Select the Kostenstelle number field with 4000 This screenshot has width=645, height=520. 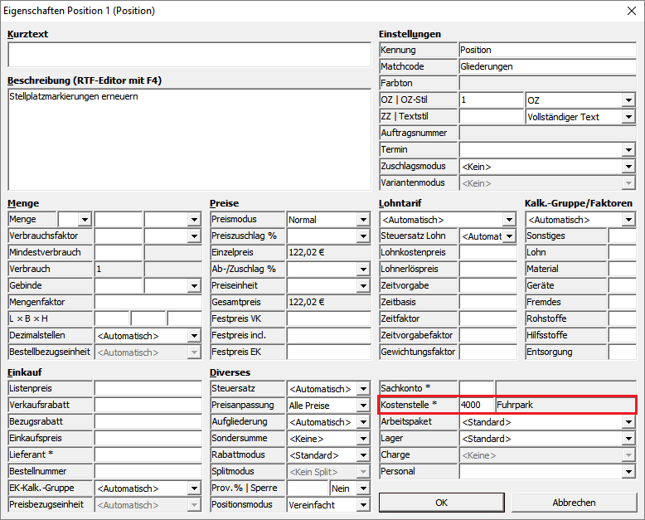[476, 406]
